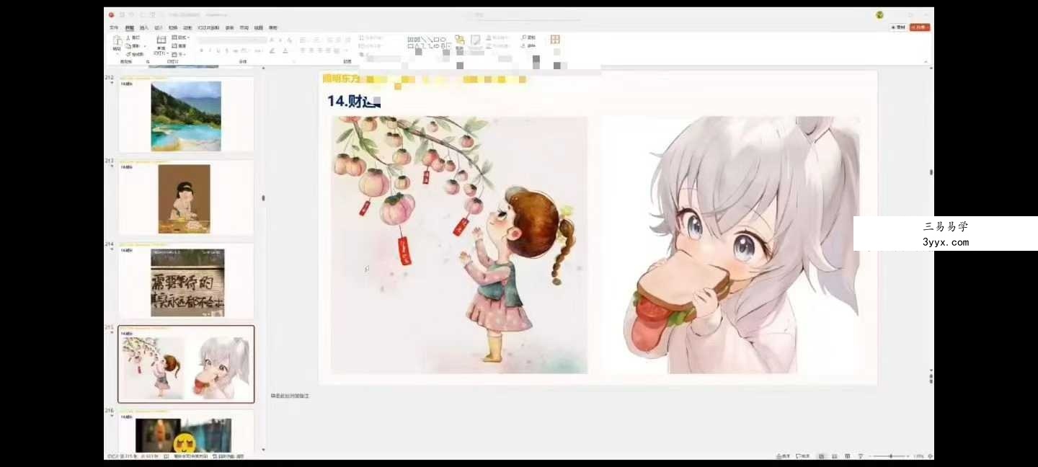Viewport: 1038px width, 467px height.
Task: Toggle italic formatting
Action: pos(210,50)
